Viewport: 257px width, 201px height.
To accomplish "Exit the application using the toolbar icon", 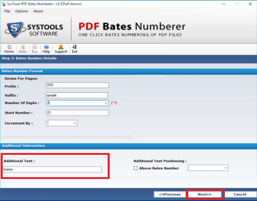I will tap(74, 49).
